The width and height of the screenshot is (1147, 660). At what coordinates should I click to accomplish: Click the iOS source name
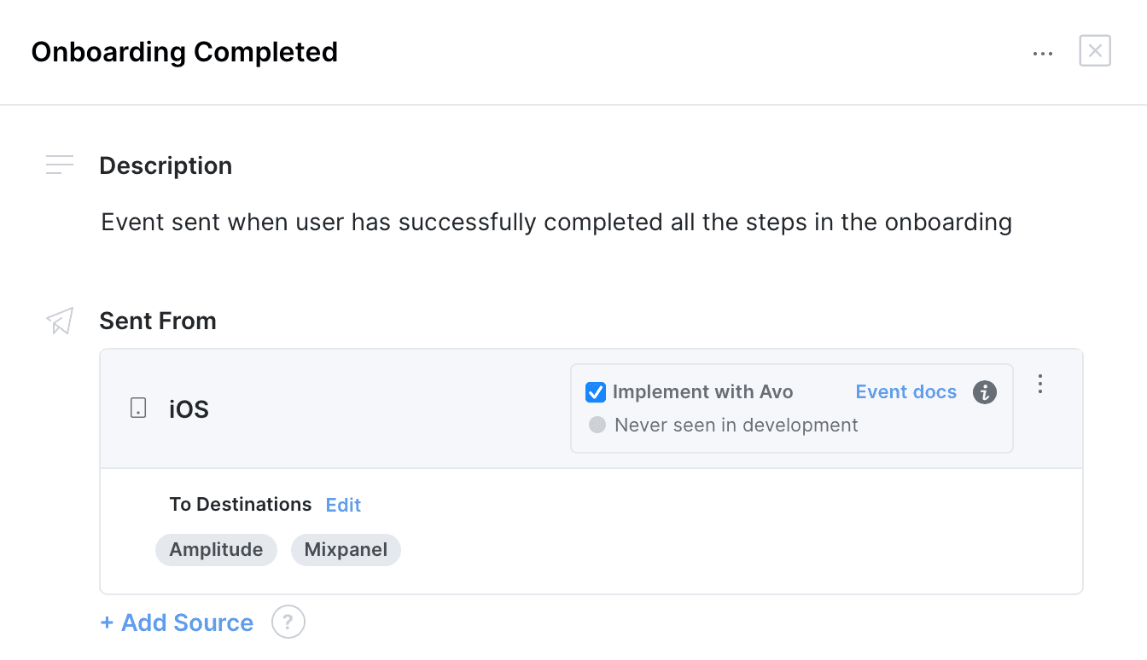(x=189, y=409)
